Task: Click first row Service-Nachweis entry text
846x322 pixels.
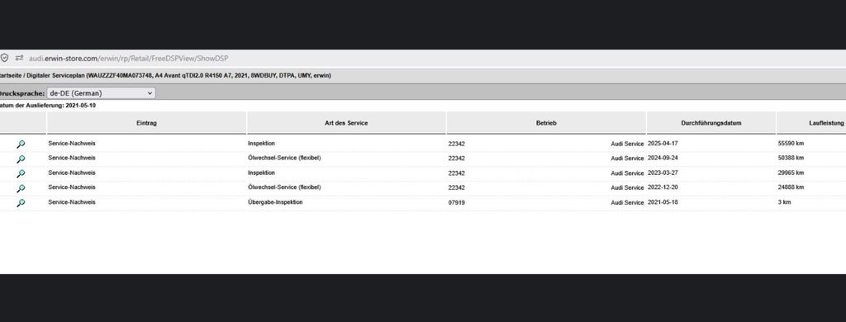Action: (72, 144)
